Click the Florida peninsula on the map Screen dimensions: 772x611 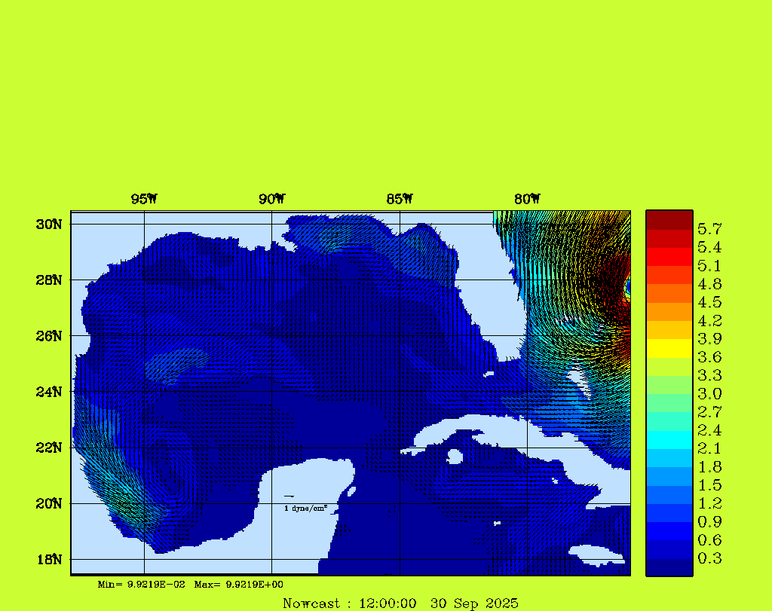point(494,301)
